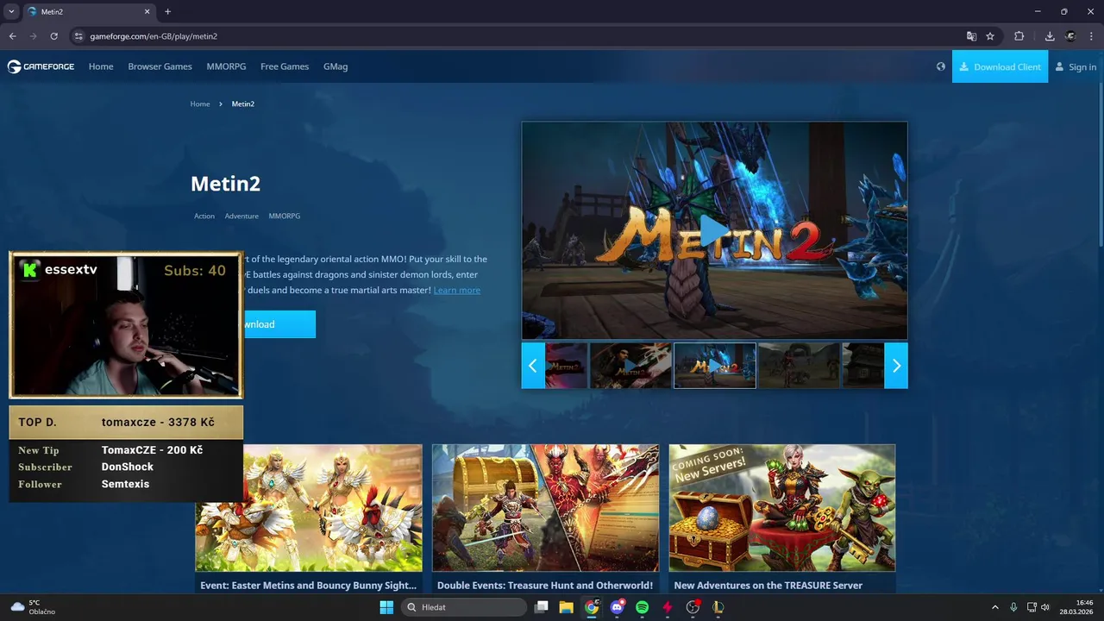Expand hidden system tray icons
This screenshot has width=1104, height=621.
tap(994, 607)
